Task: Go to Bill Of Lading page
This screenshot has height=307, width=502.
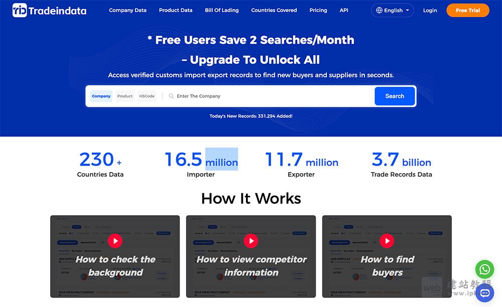Action: (222, 11)
